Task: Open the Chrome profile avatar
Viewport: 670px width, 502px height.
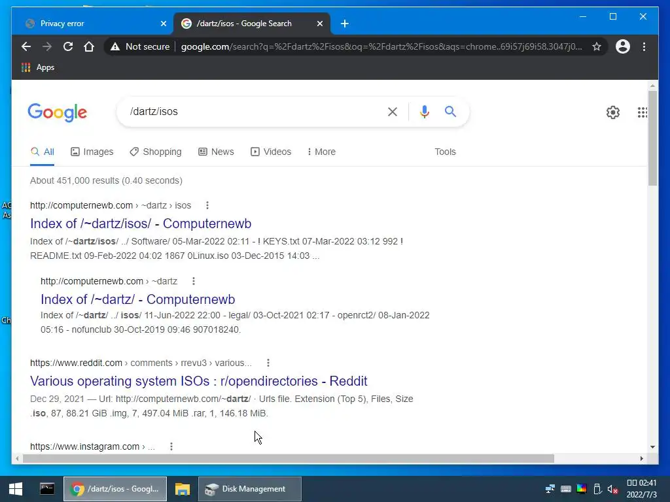Action: (623, 46)
